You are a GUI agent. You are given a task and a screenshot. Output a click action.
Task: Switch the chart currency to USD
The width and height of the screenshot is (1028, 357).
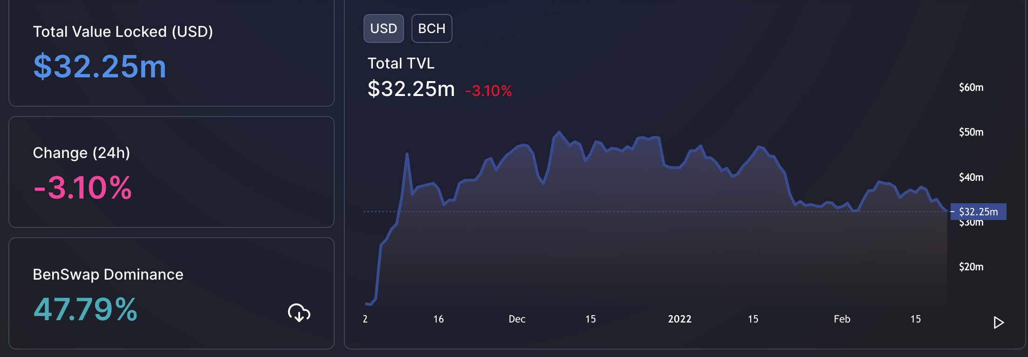point(384,28)
